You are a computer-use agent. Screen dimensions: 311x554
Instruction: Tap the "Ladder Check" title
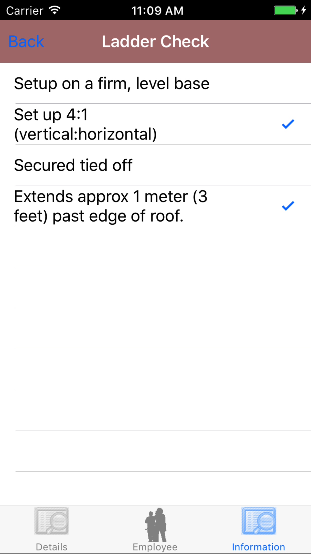coord(155,41)
